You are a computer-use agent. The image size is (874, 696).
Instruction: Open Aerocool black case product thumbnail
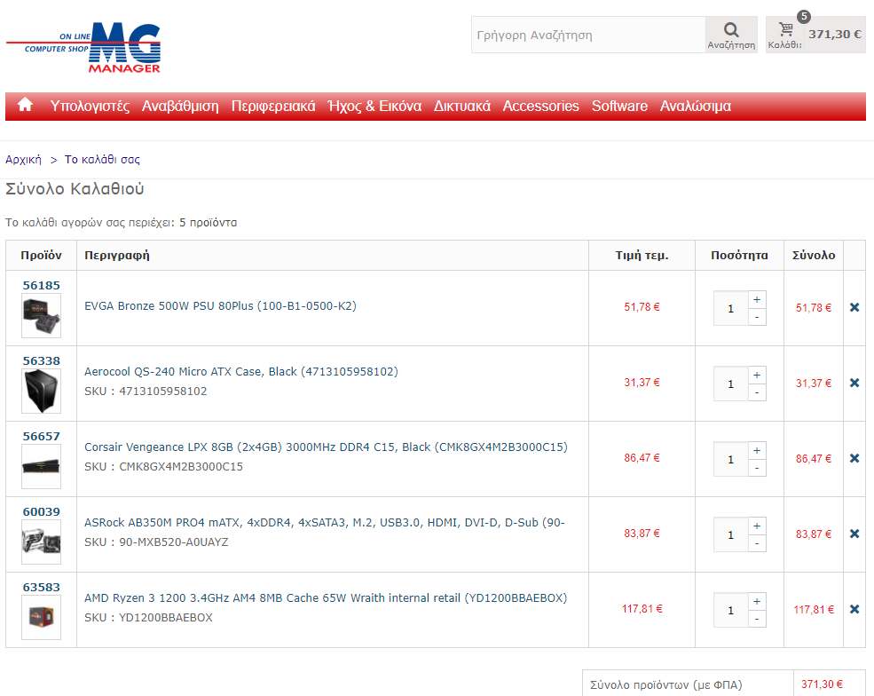click(x=41, y=391)
